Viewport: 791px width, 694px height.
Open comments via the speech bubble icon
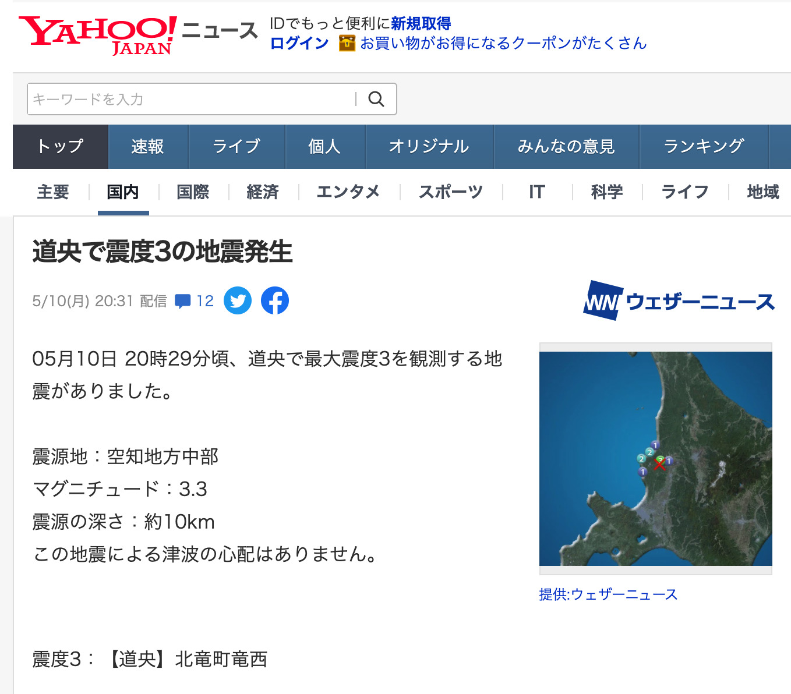tap(183, 300)
